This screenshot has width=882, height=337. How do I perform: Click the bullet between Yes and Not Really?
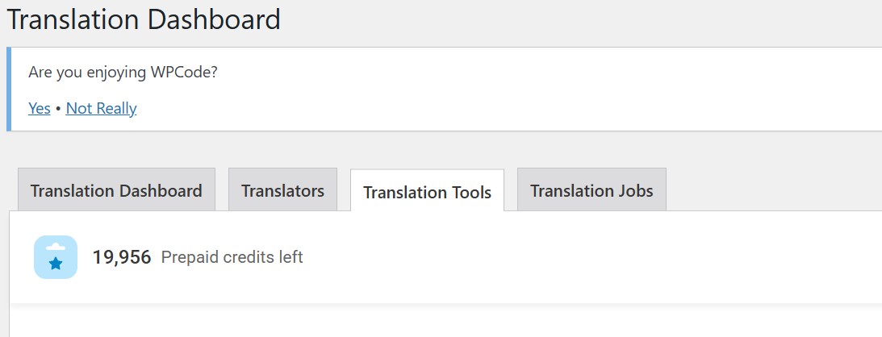(58, 109)
